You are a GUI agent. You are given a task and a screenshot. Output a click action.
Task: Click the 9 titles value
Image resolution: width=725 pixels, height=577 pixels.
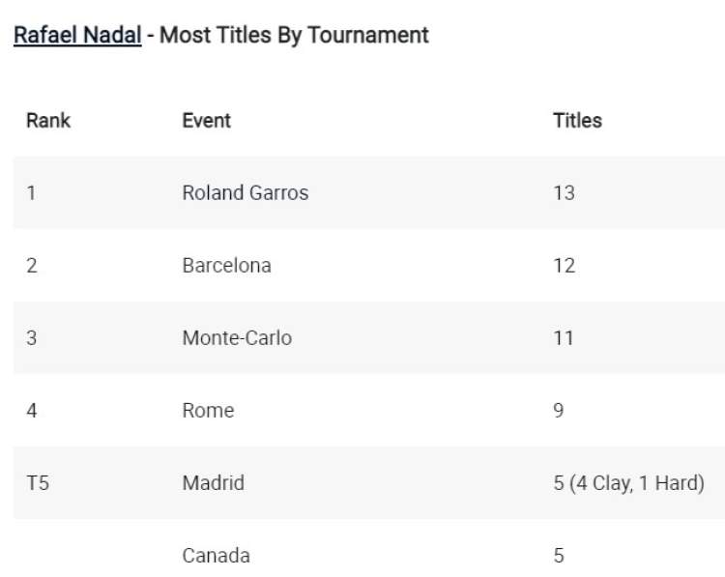[x=559, y=411]
